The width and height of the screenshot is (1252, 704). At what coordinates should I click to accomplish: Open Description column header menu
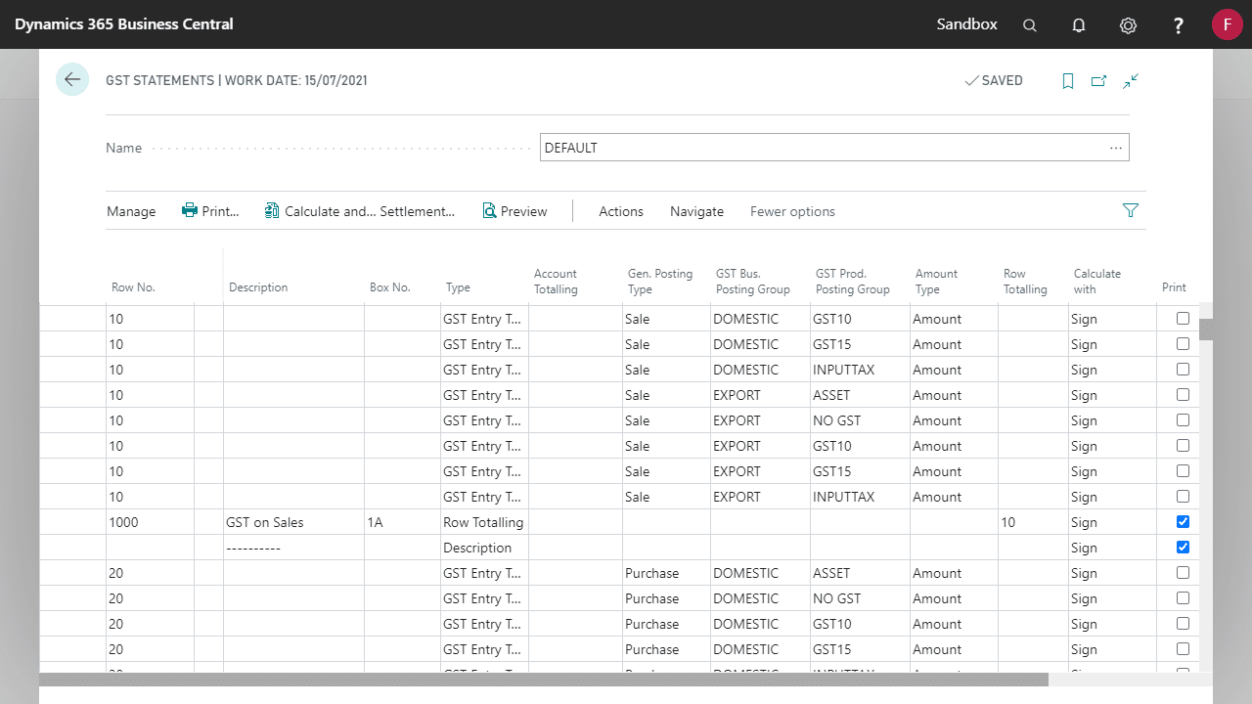(258, 287)
